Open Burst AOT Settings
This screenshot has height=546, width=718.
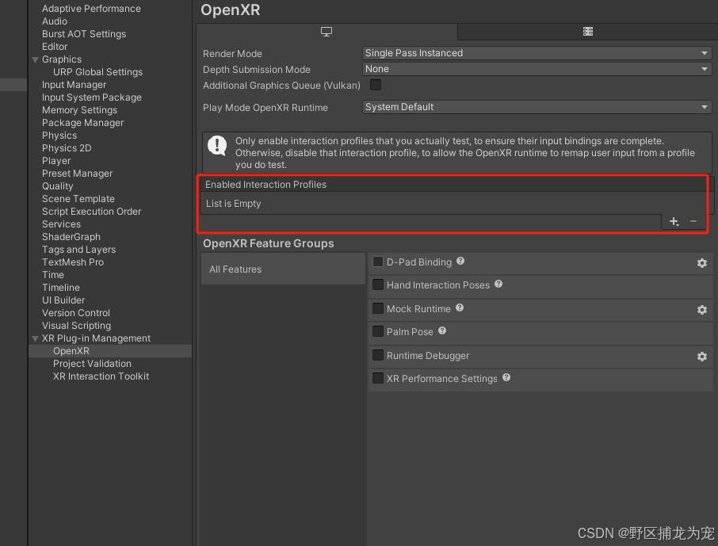[x=84, y=34]
